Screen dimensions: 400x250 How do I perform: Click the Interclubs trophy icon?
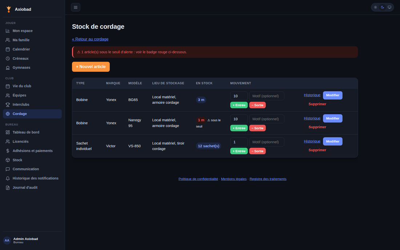click(8, 104)
